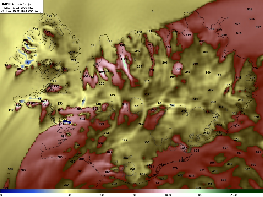Screen dimensions: 263x197
Task: Click the map value '642'
Action: coord(239,77)
